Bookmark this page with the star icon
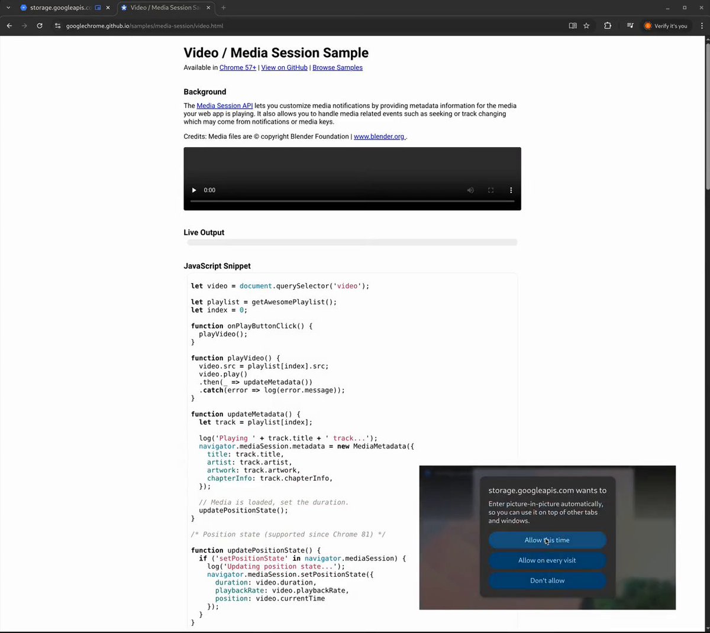The height and width of the screenshot is (633, 710). 586,26
